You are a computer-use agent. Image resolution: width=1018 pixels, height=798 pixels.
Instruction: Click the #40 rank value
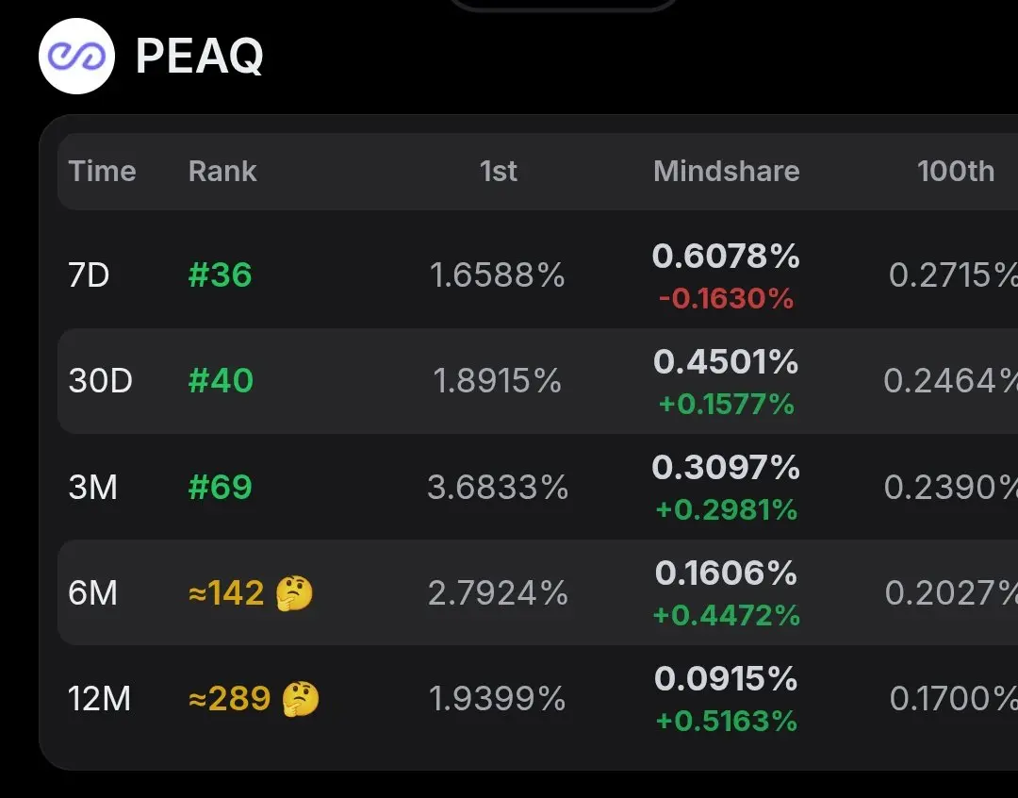coord(221,381)
